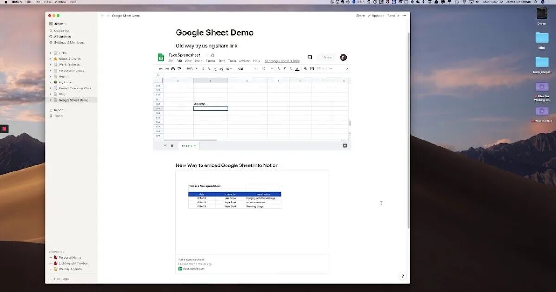Increase decimal places in Sheets toolbar
The width and height of the screenshot is (556, 292).
click(221, 69)
